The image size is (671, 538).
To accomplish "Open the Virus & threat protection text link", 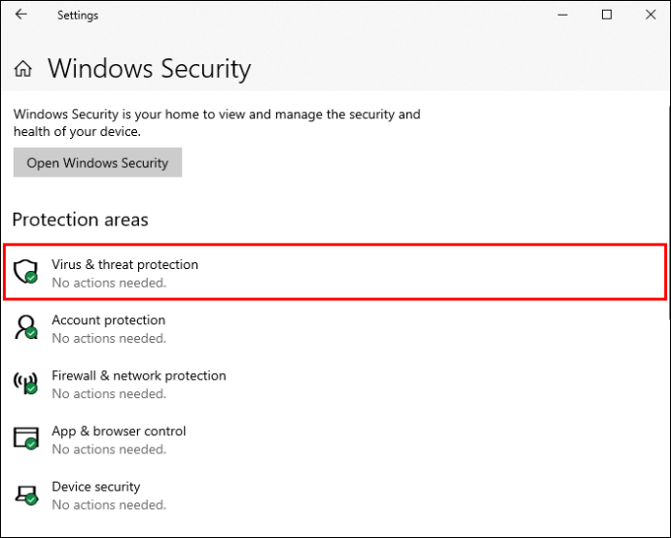I will pos(124,264).
